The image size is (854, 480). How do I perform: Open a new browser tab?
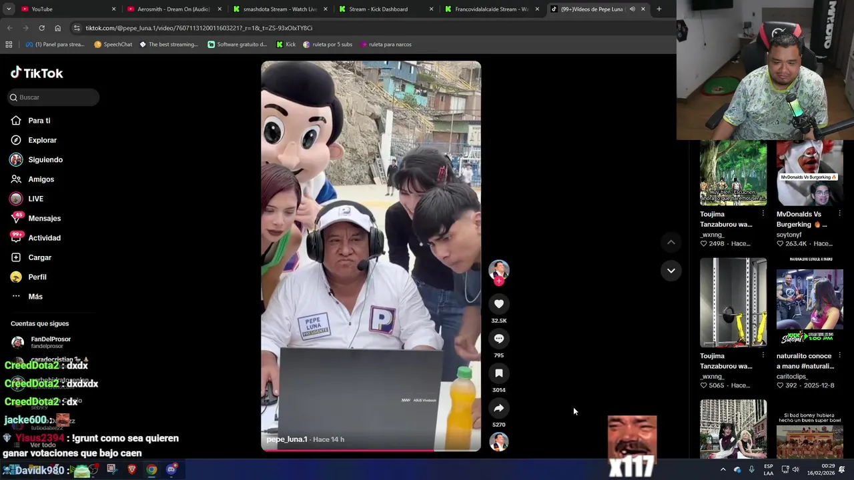click(x=659, y=9)
